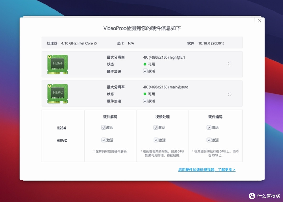Click 4K (4096x2160) main@auto resolution text
The height and width of the screenshot is (202, 283).
coord(166,87)
